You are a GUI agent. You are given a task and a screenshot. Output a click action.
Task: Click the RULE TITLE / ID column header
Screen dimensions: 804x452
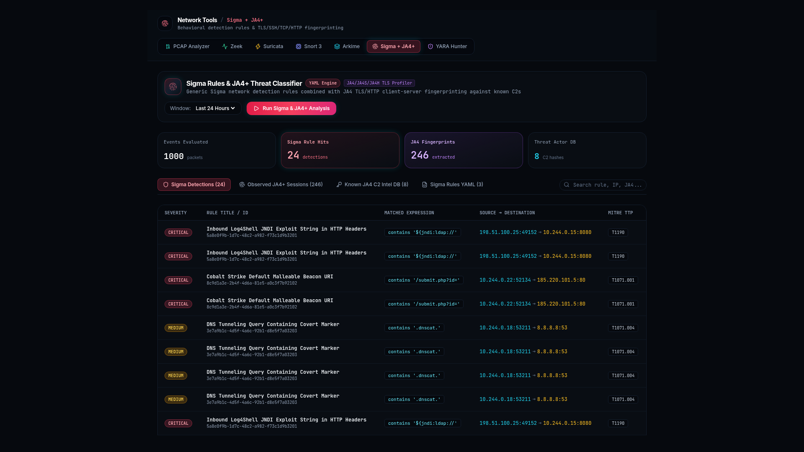227,213
